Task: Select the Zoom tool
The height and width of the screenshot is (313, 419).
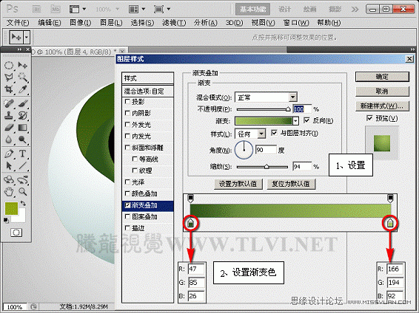Action: coord(23,191)
